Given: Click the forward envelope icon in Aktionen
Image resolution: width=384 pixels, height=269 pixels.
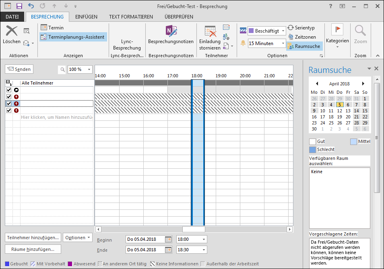Looking at the screenshot, I should pos(26,43).
